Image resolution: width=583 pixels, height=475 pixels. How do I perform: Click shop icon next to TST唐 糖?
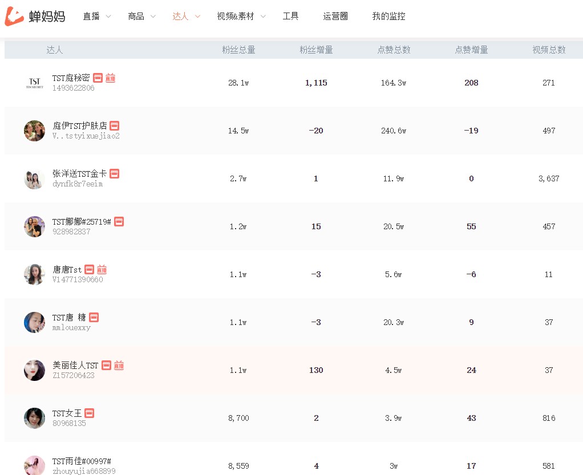94,318
